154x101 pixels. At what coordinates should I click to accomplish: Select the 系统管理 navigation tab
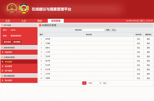56,21
